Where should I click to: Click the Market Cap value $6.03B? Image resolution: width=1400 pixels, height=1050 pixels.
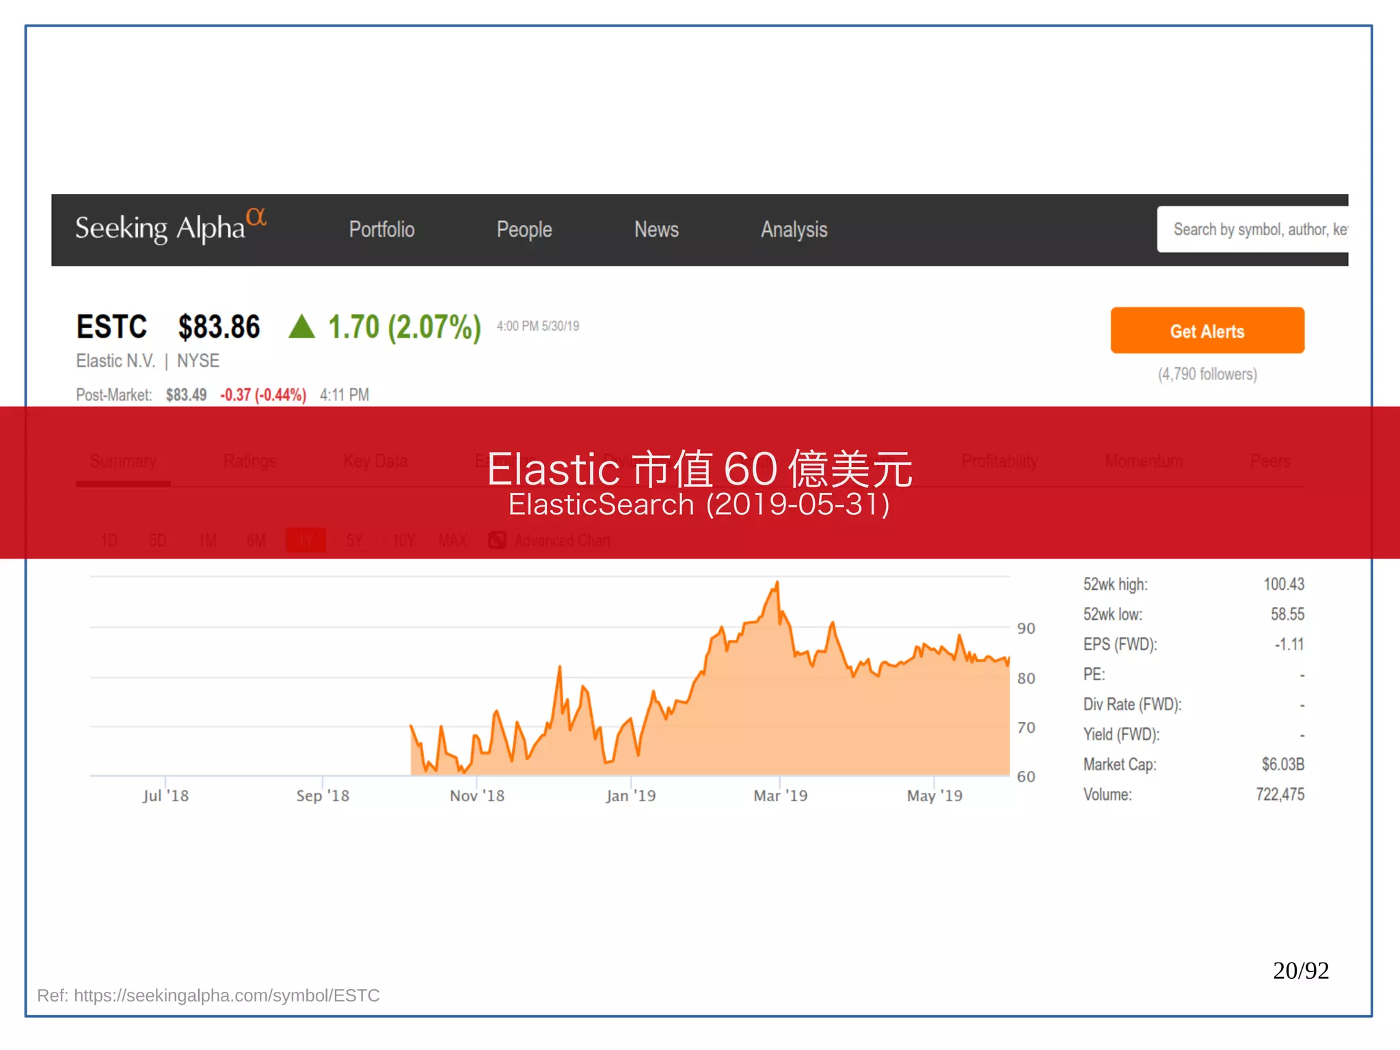pyautogui.click(x=1283, y=764)
